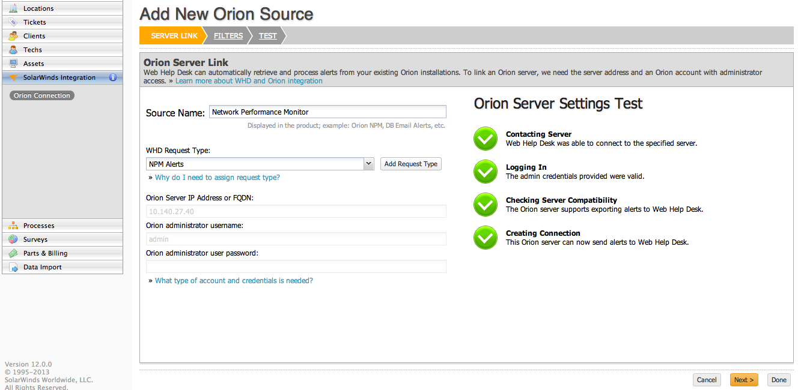Click the Add New Orion Source title
The image size is (798, 390).
coord(226,14)
